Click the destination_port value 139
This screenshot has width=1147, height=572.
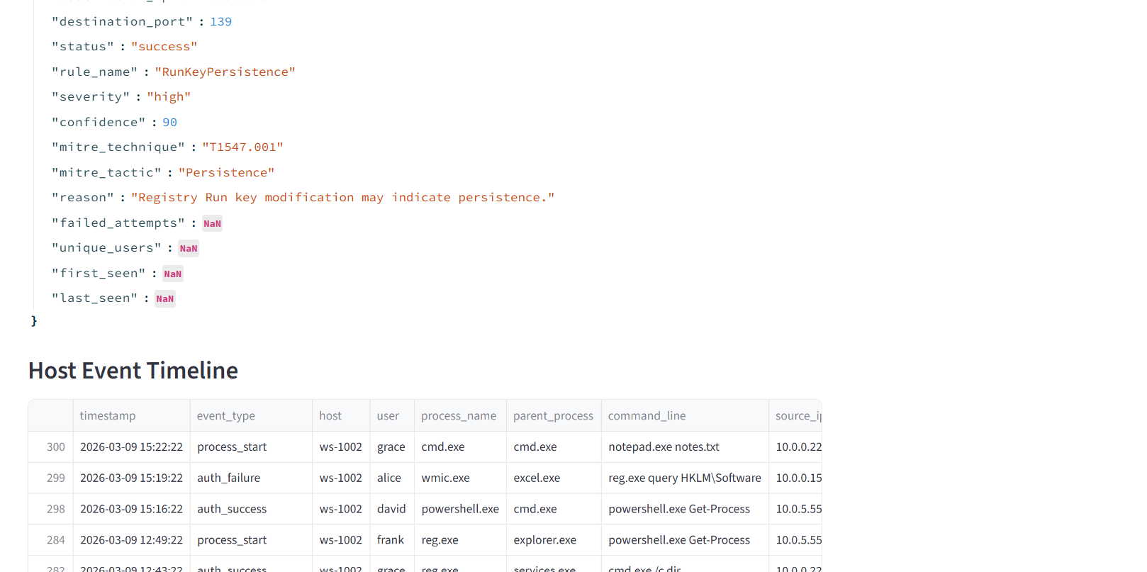220,22
